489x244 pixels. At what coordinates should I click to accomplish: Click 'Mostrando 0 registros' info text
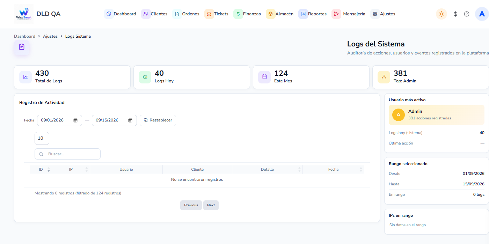pyautogui.click(x=78, y=193)
